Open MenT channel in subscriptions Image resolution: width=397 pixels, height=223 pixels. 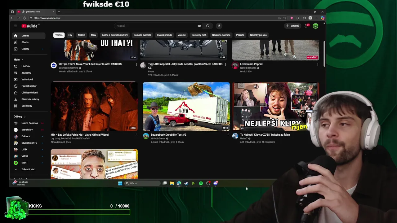(x=28, y=163)
